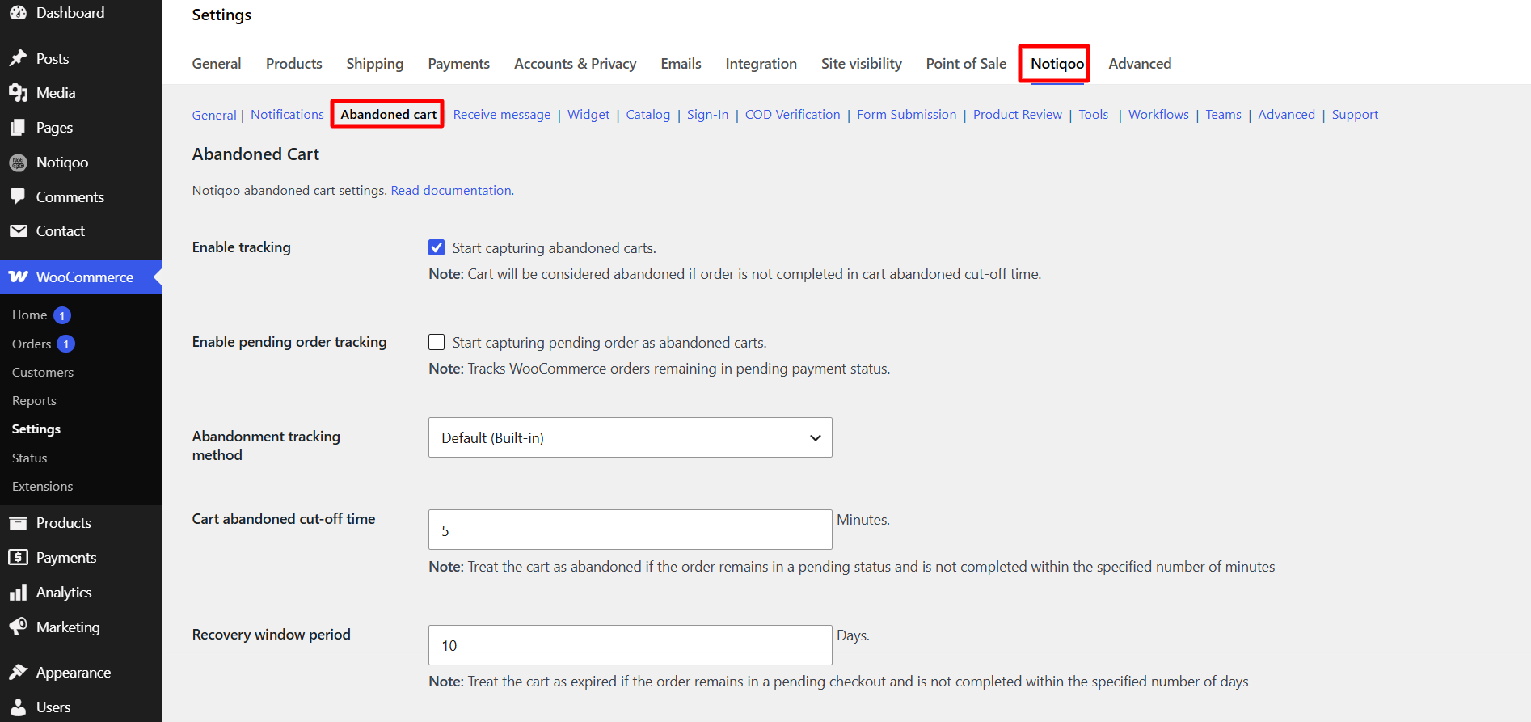Click the Comments speech bubble icon
1531x722 pixels.
pyautogui.click(x=18, y=196)
